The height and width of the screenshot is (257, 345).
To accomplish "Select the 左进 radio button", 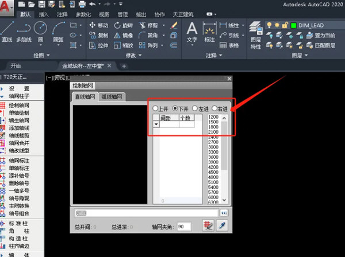I will click(195, 108).
